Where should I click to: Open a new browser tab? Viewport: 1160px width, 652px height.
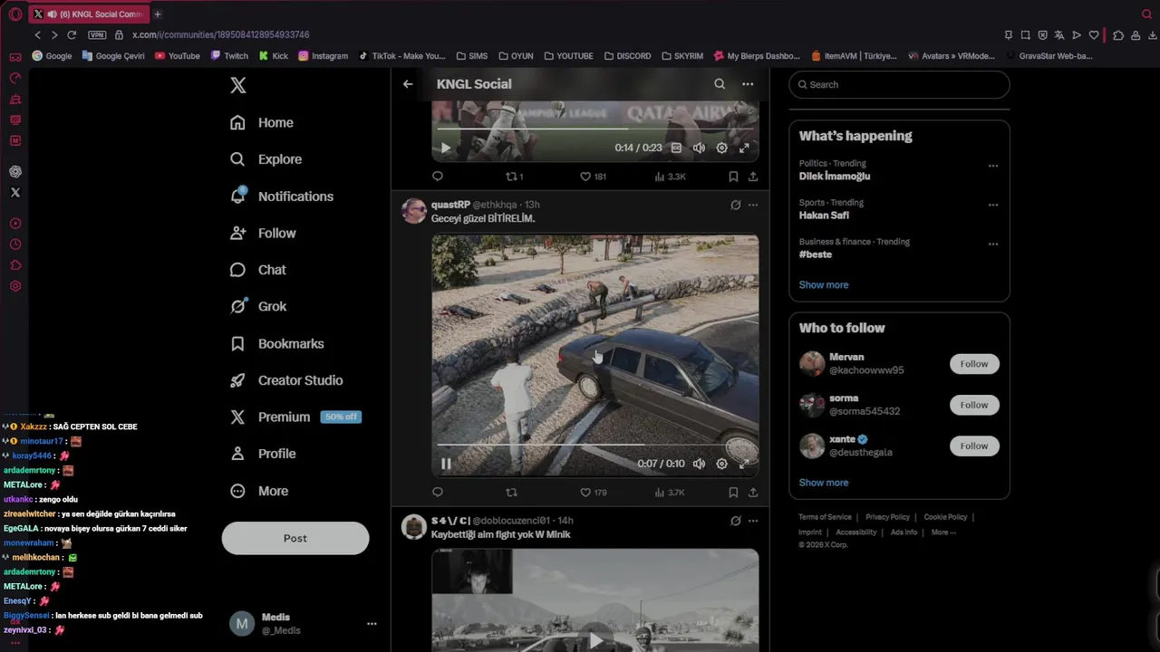tap(158, 14)
